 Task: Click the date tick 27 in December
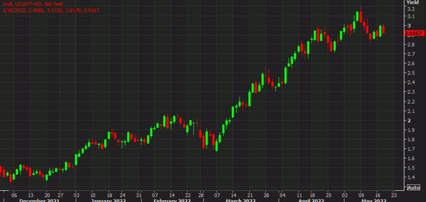[60, 194]
